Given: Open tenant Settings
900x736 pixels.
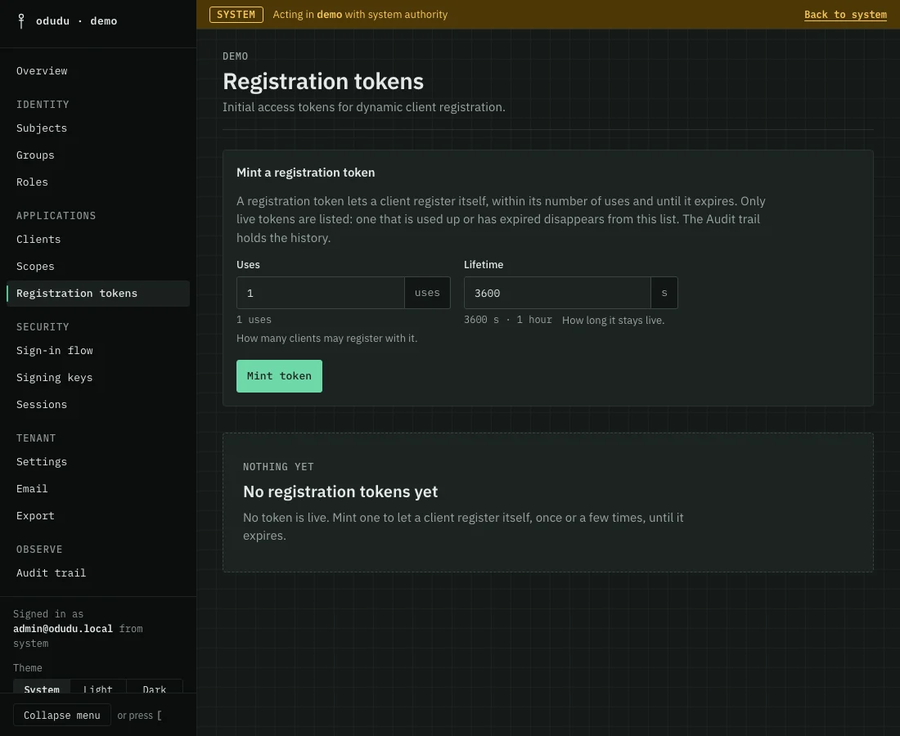Looking at the screenshot, I should (98, 462).
